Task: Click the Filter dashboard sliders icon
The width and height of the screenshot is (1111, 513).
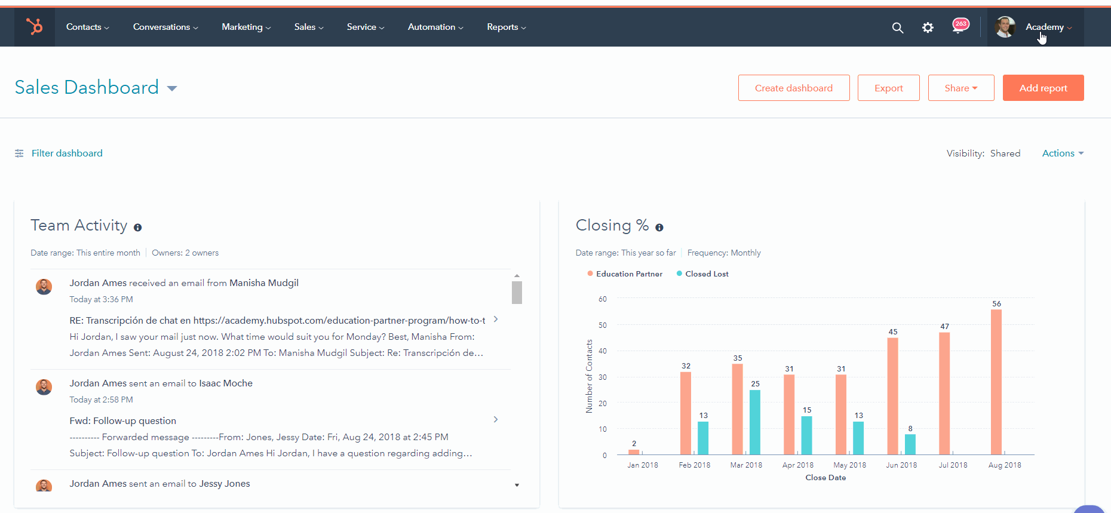Action: [19, 153]
